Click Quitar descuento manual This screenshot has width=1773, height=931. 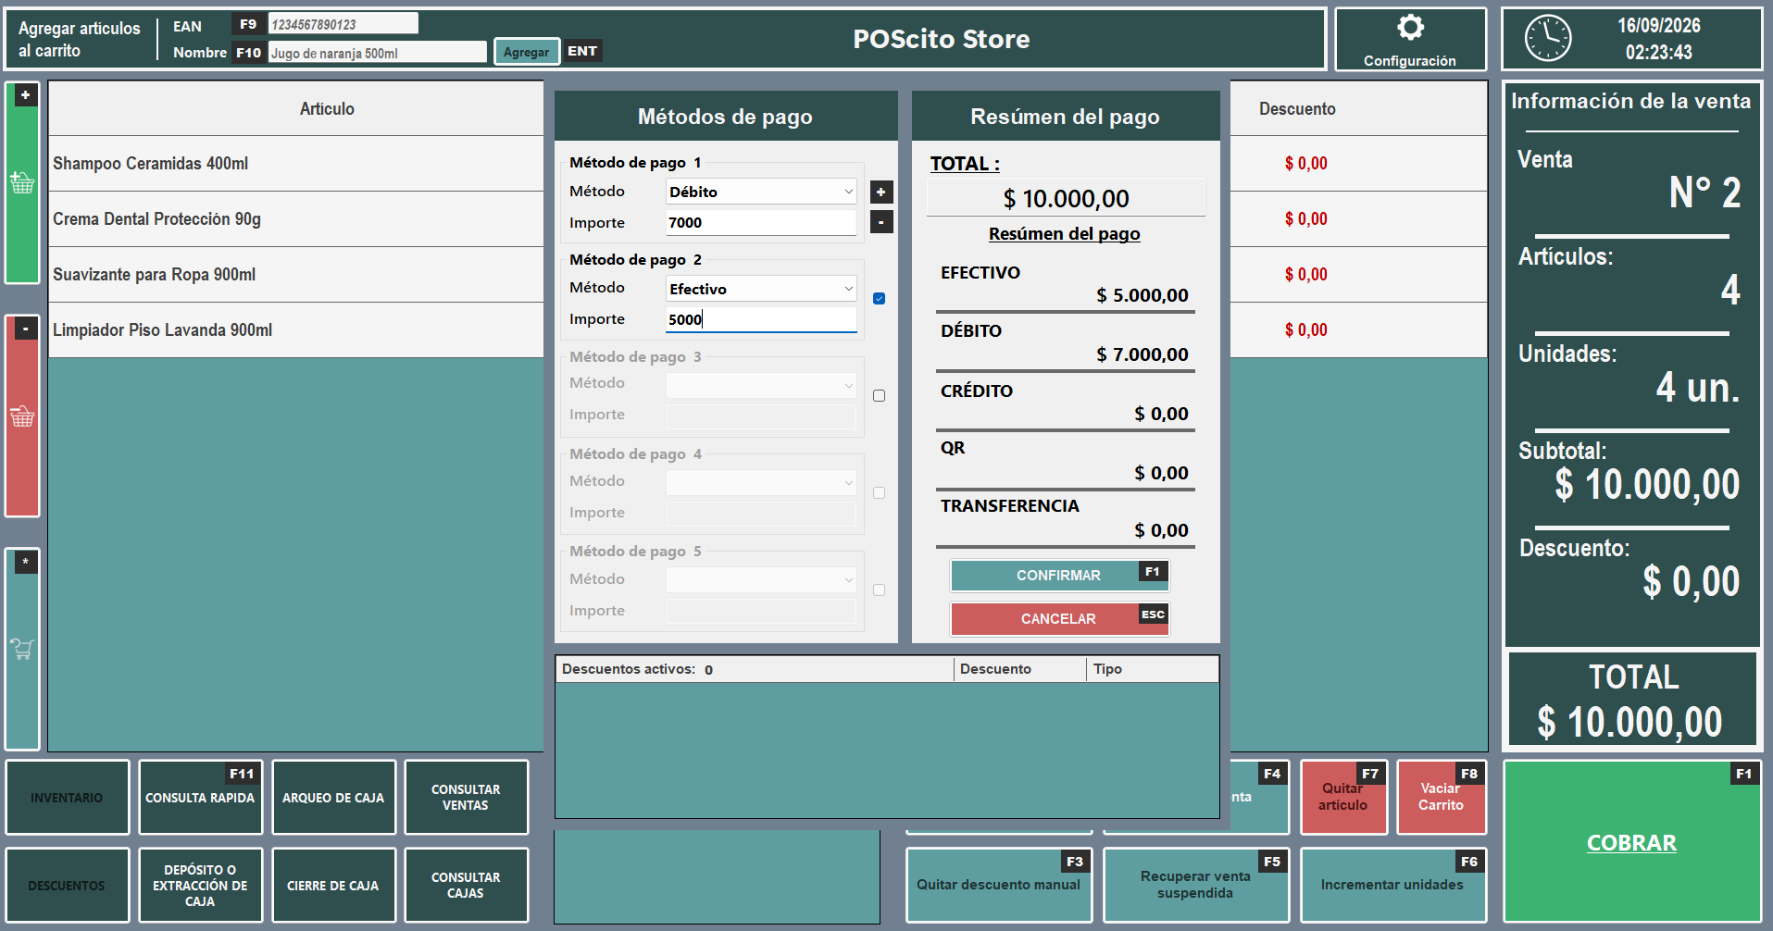(x=999, y=886)
